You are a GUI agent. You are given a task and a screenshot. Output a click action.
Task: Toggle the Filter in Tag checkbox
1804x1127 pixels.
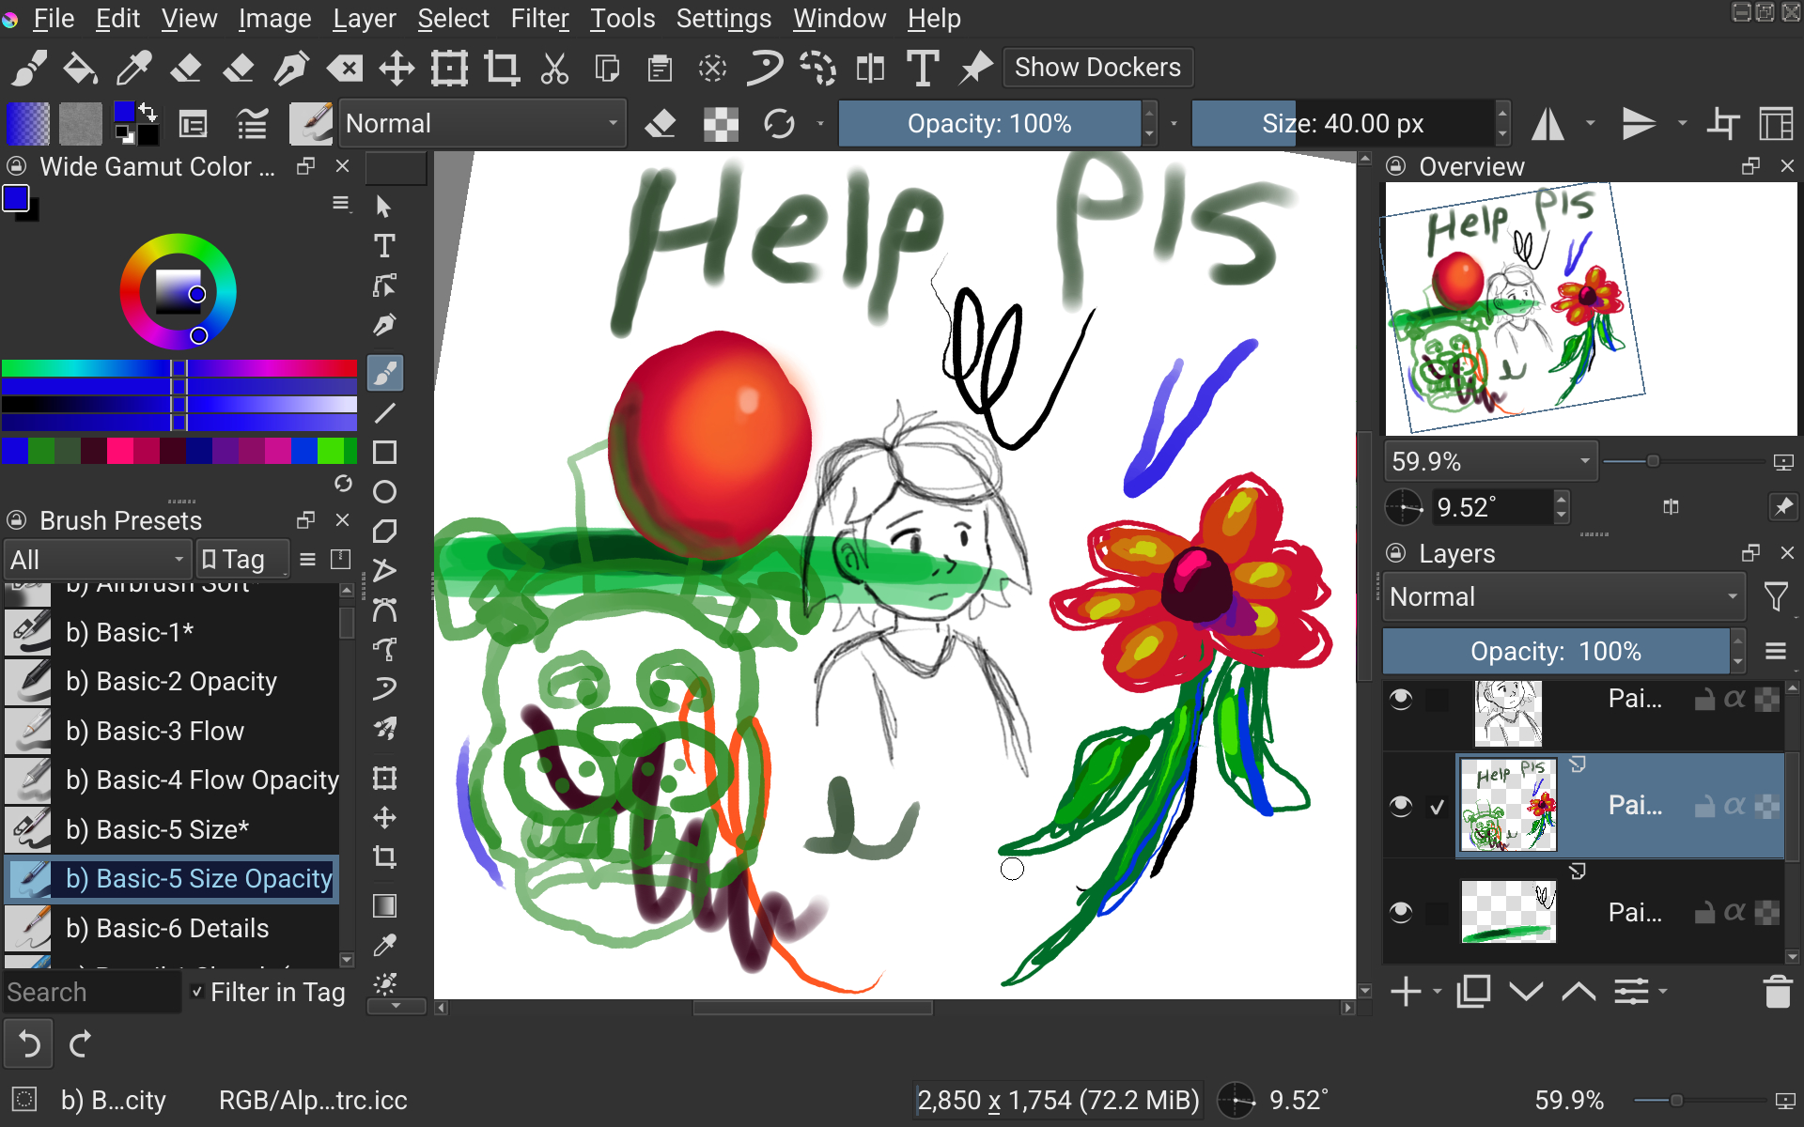pyautogui.click(x=196, y=992)
